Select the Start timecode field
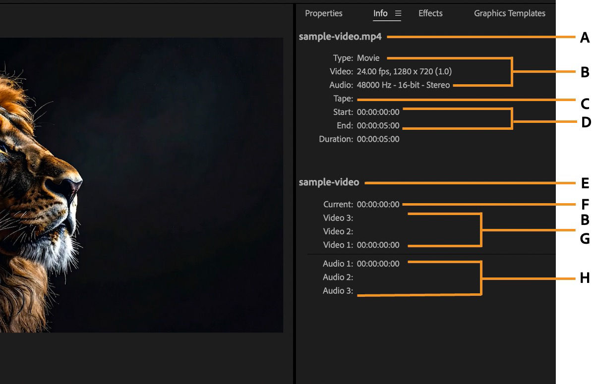 [x=378, y=112]
